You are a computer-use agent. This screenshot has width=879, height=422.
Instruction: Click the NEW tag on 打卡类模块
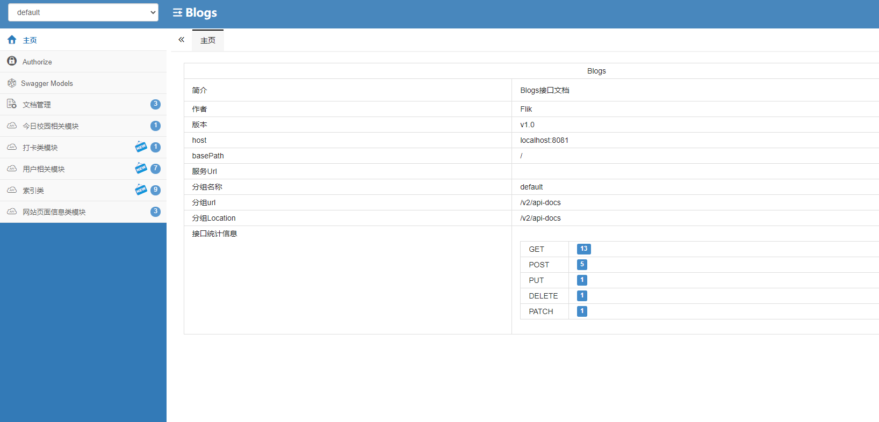pyautogui.click(x=141, y=147)
